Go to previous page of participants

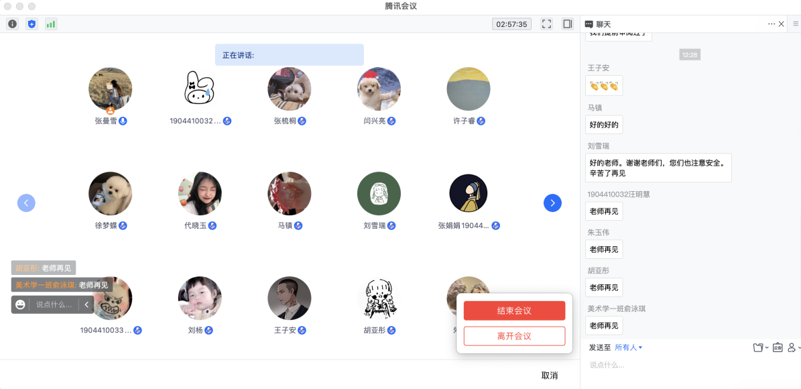tap(26, 203)
